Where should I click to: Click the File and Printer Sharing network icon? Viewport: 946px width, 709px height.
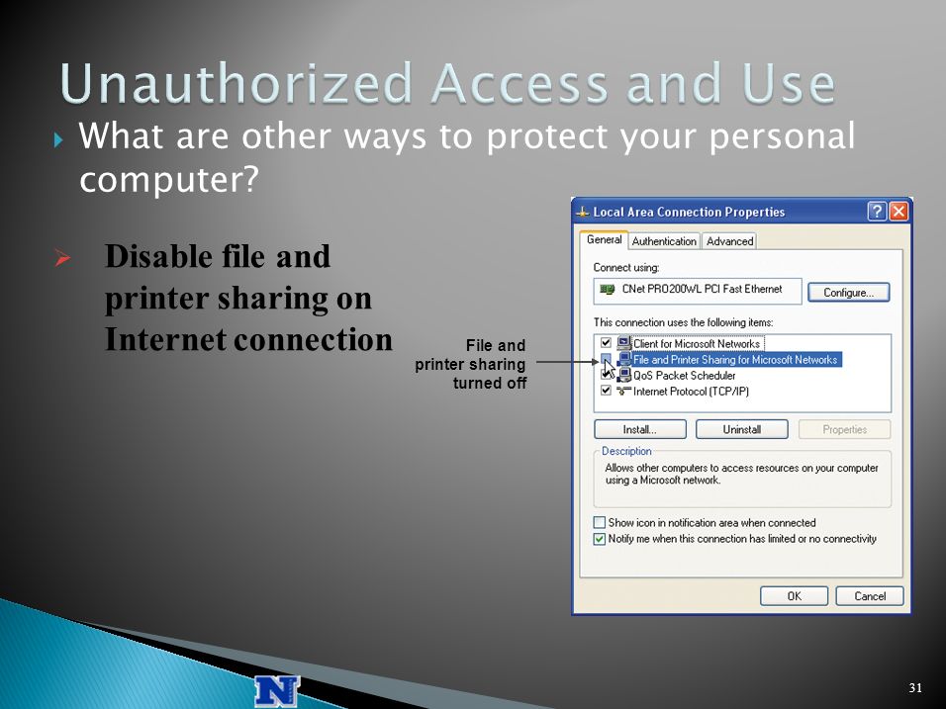click(623, 359)
